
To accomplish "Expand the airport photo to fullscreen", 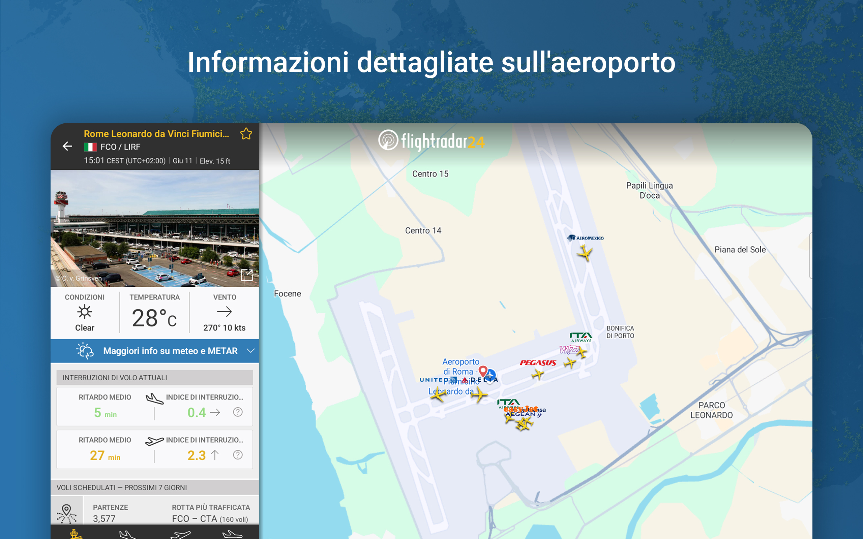I will pyautogui.click(x=247, y=275).
